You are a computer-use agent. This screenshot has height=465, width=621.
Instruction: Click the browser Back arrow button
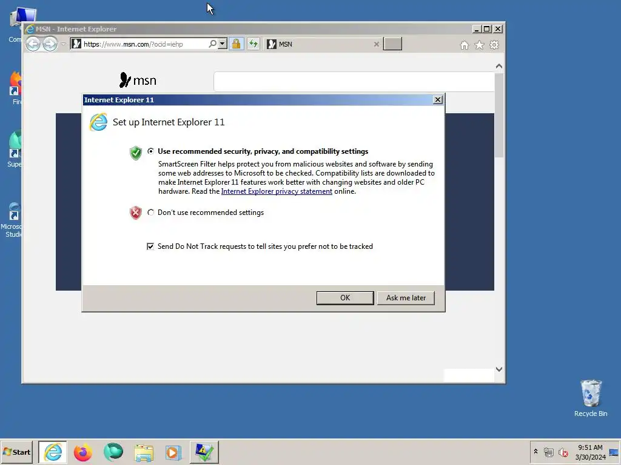tap(33, 44)
